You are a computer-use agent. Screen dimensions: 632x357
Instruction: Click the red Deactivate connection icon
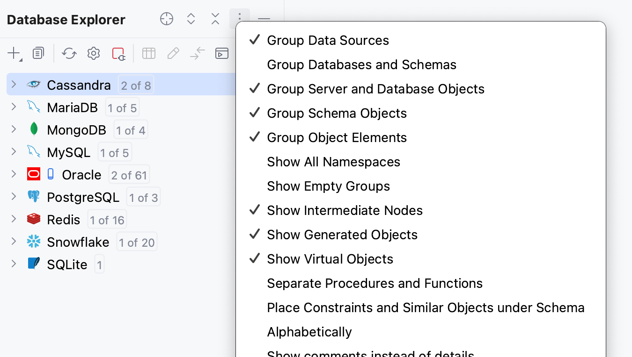pos(119,53)
